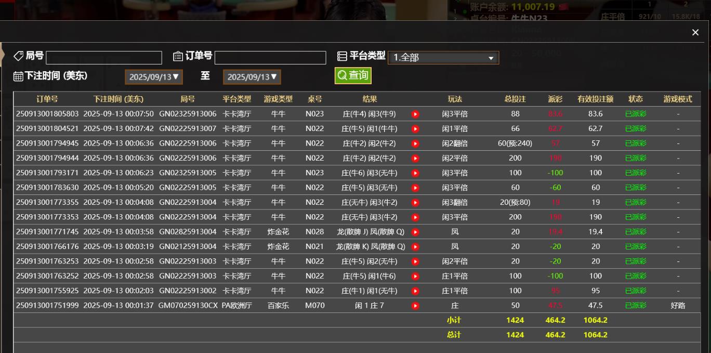Click the 派彩 column header
Screen dimensions: 711x353
pos(555,99)
